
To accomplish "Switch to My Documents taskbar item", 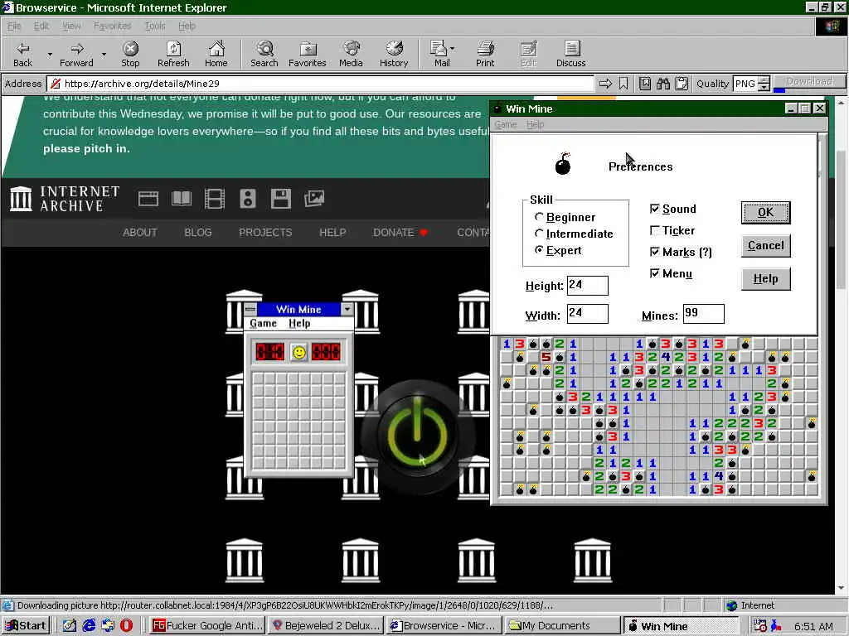I will pos(561,626).
